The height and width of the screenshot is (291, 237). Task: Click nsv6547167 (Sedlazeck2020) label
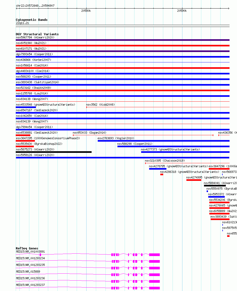click(37, 110)
